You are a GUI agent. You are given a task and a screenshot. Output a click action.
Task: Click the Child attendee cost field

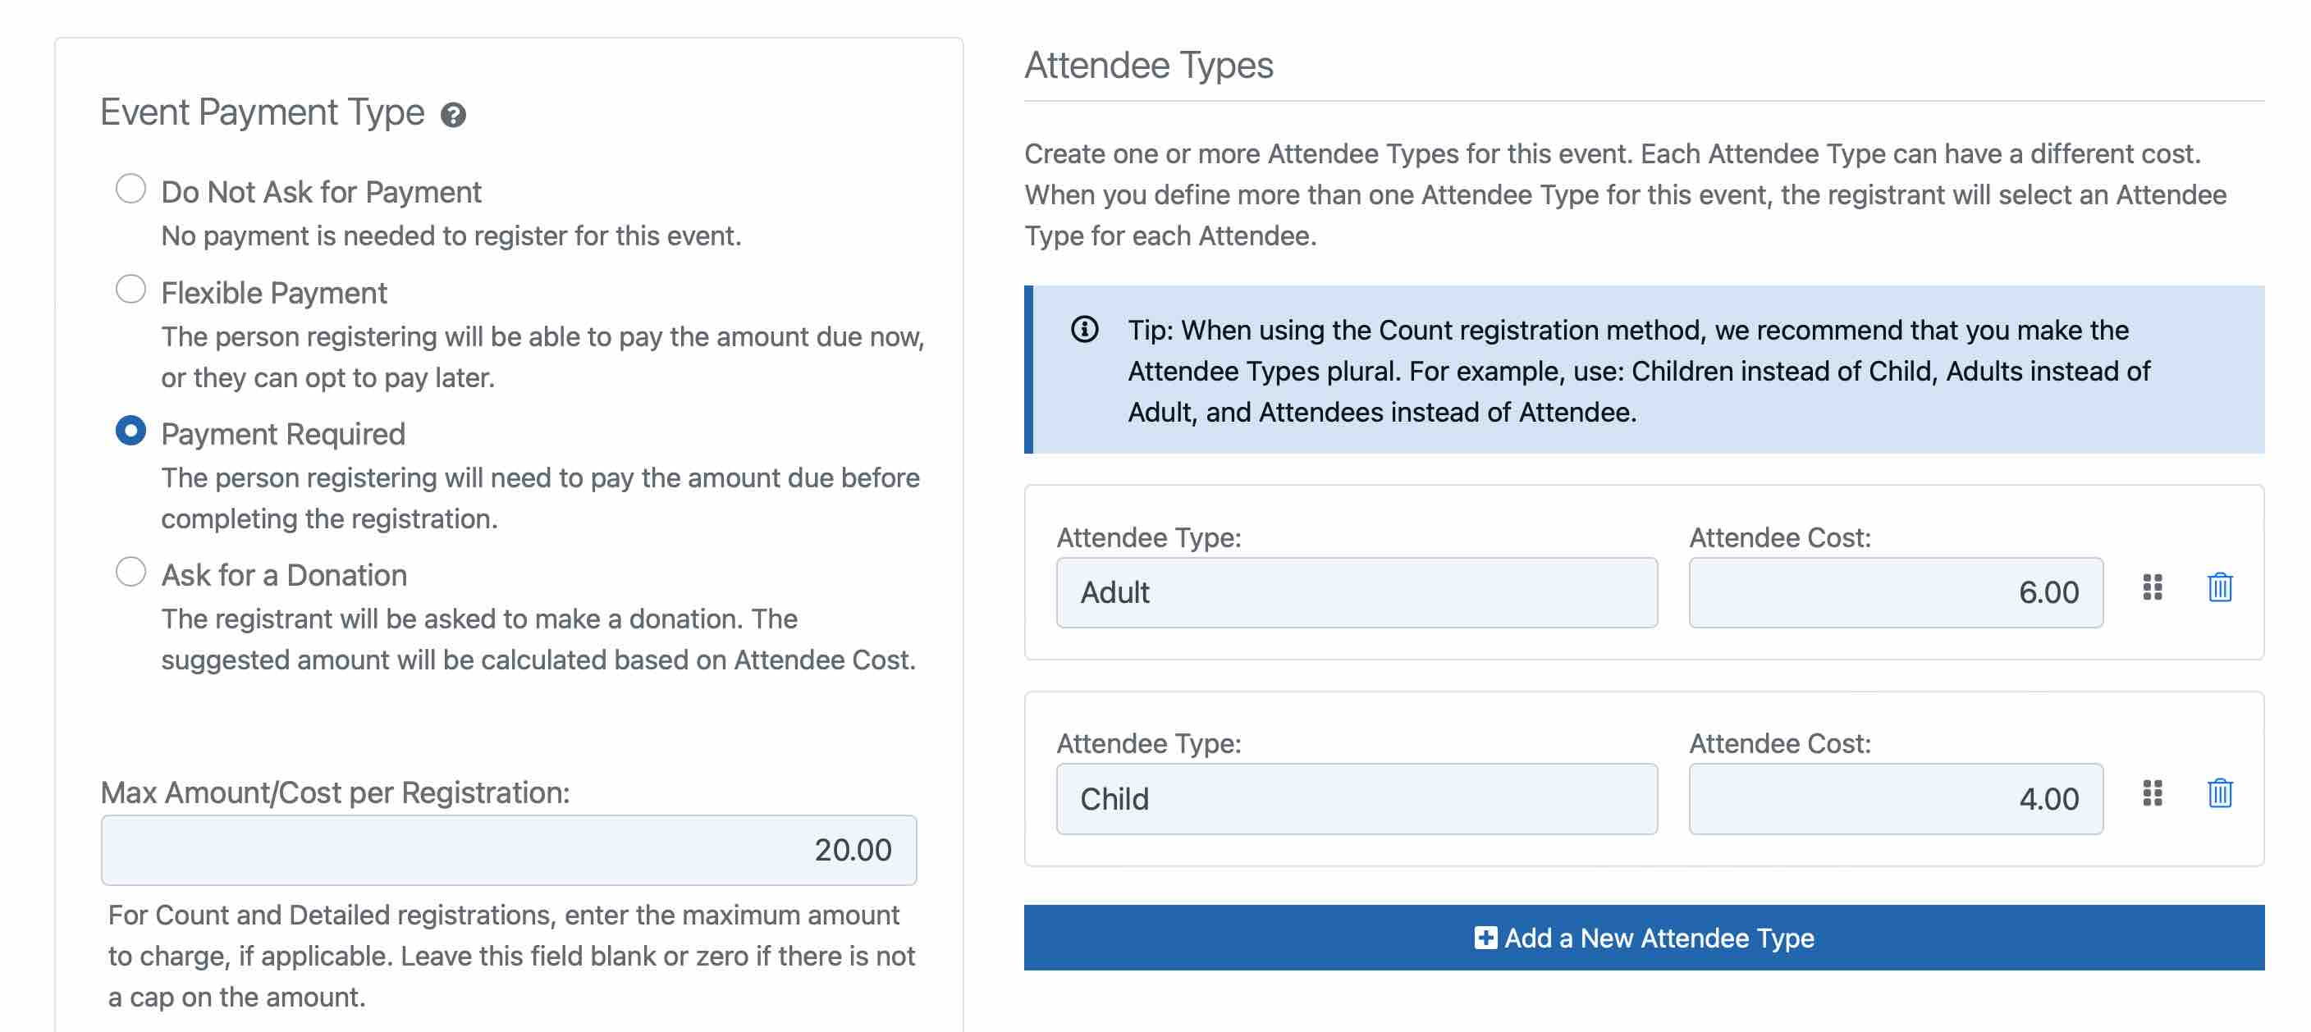click(1896, 799)
